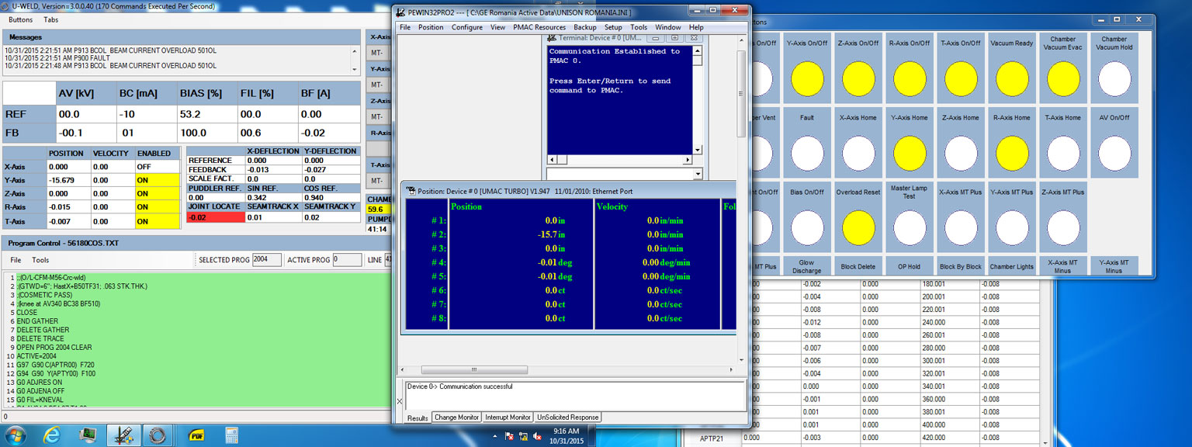Viewport: 1192px width, 447px height.
Task: Toggle the R-Axis On/Off indicator
Action: tap(910, 79)
